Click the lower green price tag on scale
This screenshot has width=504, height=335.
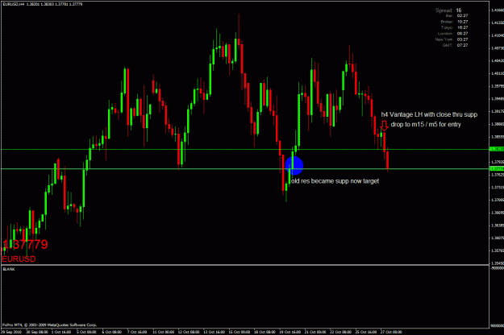497,168
